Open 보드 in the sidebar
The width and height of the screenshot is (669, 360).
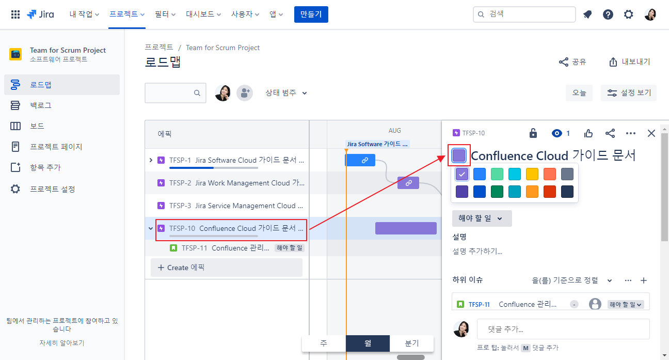[x=62, y=126]
